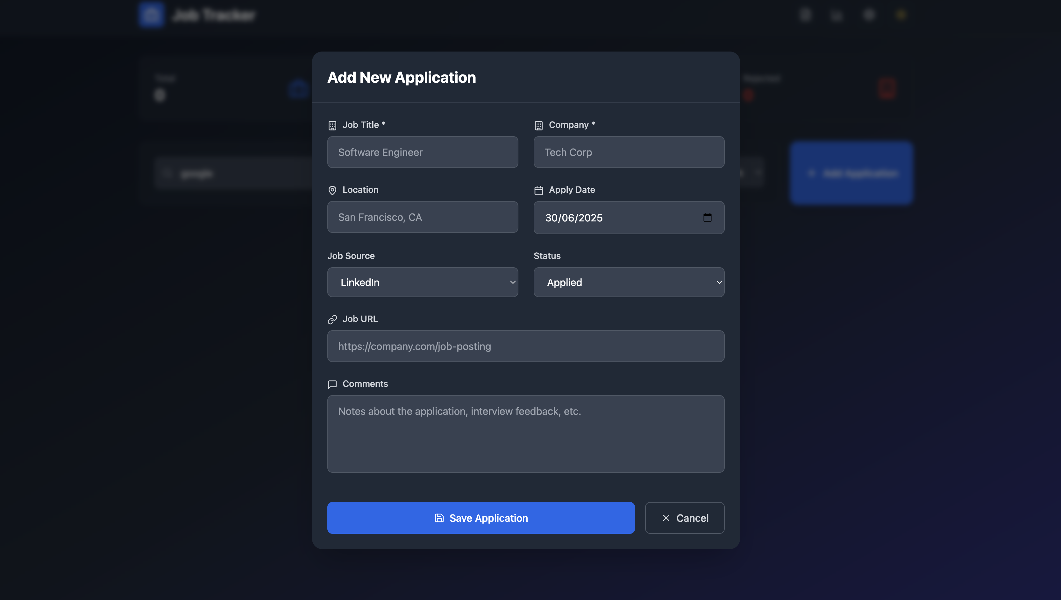1061x600 pixels.
Task: Click the calendar icon beside Apply Date label
Action: [538, 190]
